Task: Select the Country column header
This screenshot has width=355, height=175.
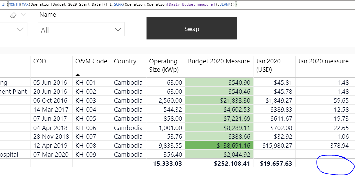Action: click(125, 61)
